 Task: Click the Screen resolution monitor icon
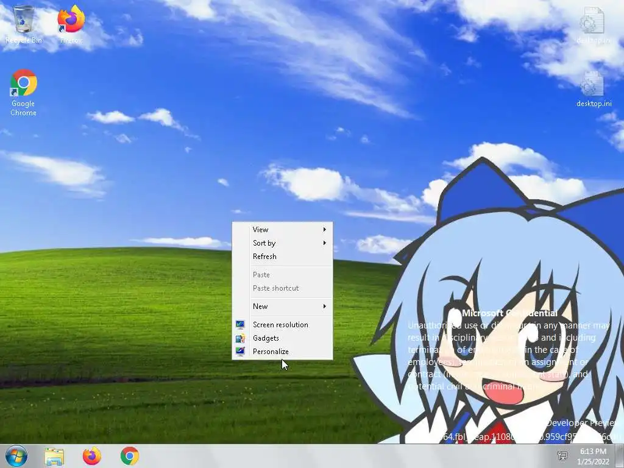tap(240, 325)
